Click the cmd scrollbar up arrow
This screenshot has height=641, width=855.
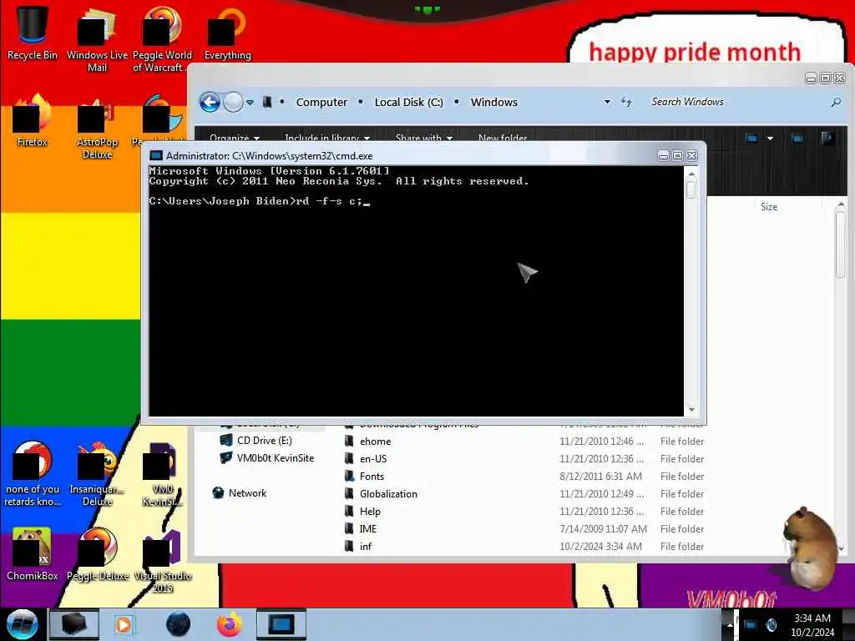[691, 174]
